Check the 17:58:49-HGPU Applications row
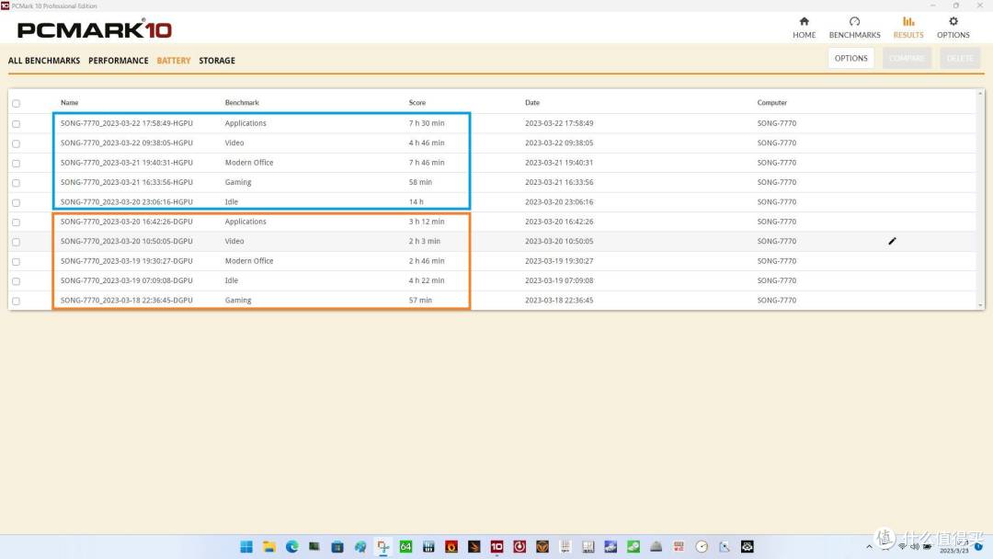 (x=16, y=124)
